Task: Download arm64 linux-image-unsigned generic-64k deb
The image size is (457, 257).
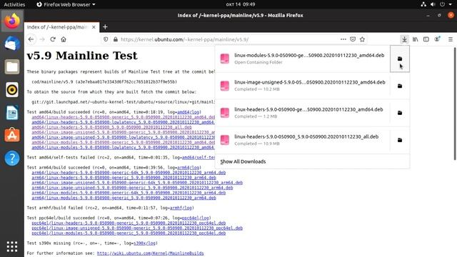Action: coord(137,183)
